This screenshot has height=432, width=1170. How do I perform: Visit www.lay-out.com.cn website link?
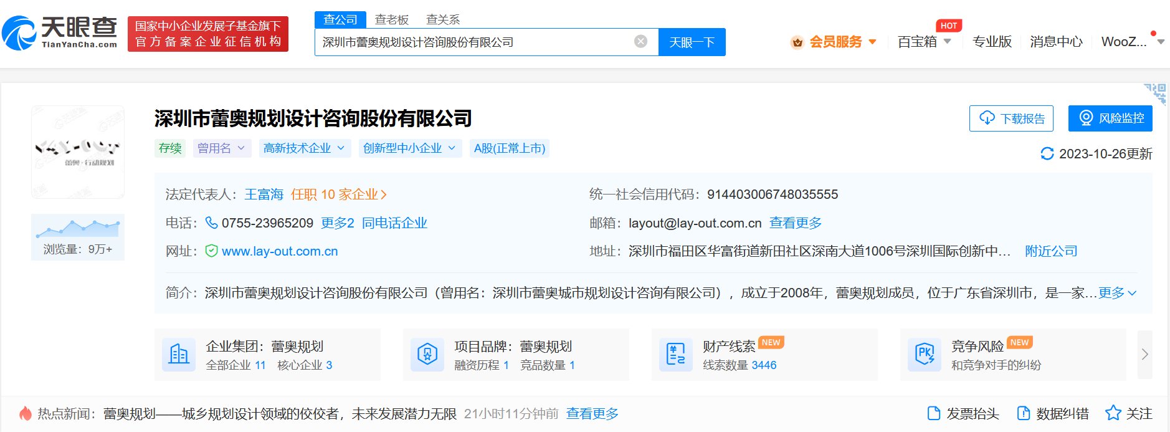click(280, 251)
